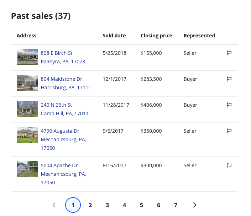Open the 808 E Birch St listing link

pos(57,53)
